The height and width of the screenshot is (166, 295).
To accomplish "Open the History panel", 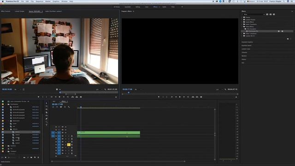I will [244, 59].
